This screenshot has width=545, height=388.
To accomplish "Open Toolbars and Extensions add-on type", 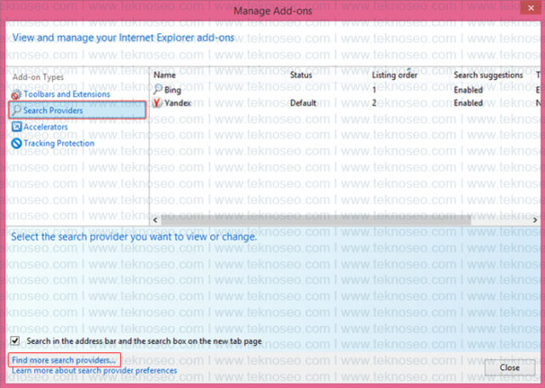I will point(66,94).
